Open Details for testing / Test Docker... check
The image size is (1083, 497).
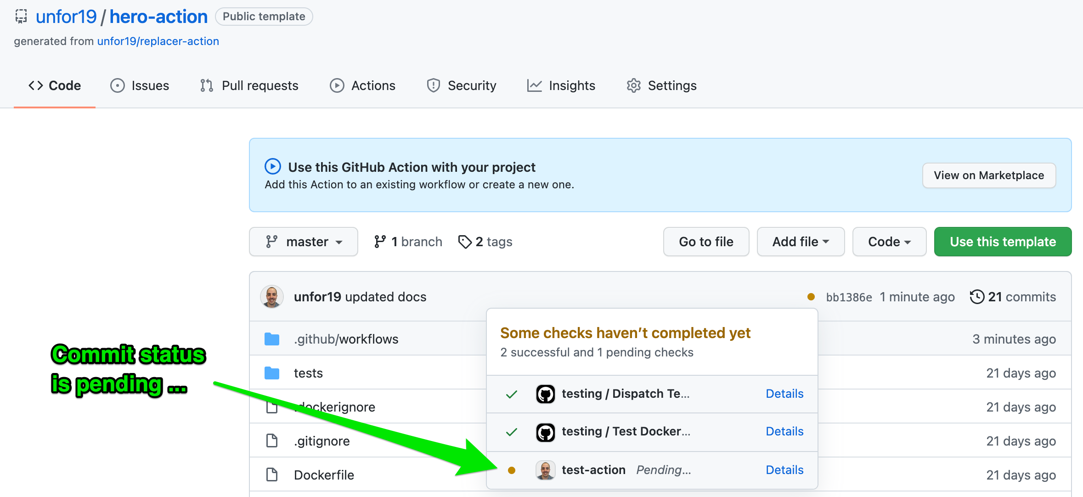[x=784, y=431]
